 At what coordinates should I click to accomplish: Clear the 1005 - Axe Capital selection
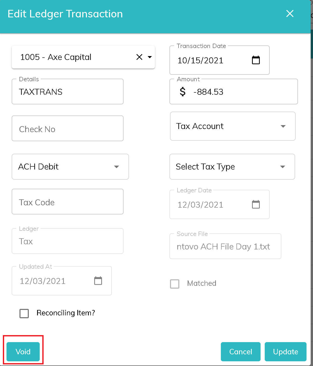point(139,57)
